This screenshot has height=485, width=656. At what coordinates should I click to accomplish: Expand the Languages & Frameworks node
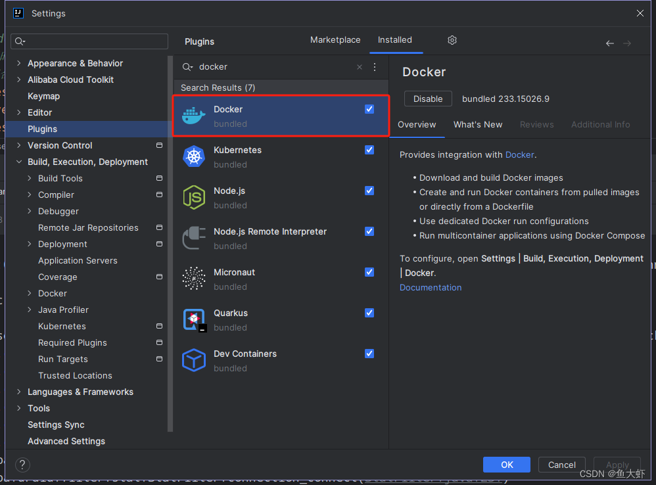(x=19, y=392)
